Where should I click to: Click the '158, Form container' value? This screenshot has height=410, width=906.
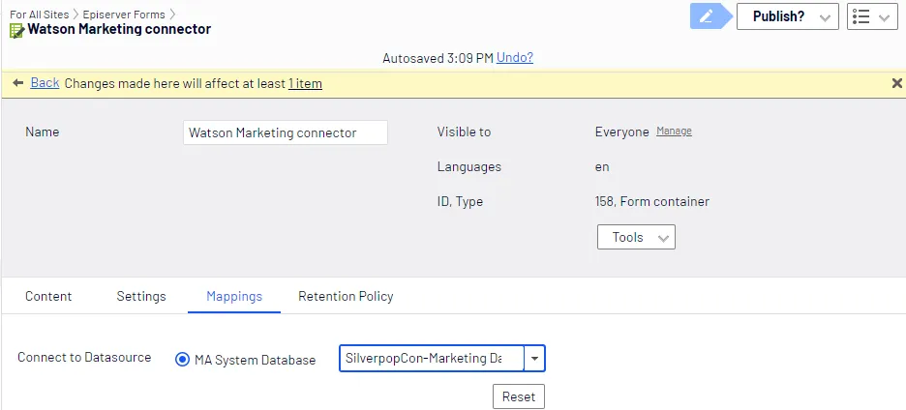(652, 201)
